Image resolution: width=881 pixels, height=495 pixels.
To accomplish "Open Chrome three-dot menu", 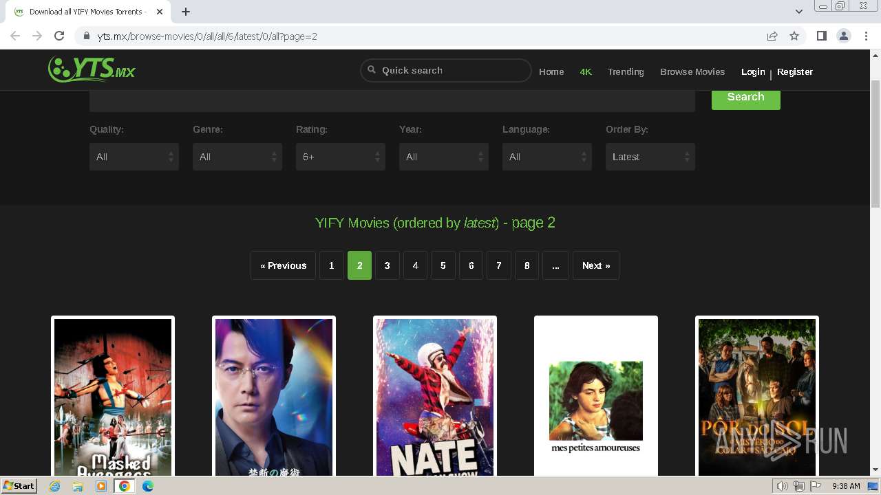I will (x=867, y=36).
